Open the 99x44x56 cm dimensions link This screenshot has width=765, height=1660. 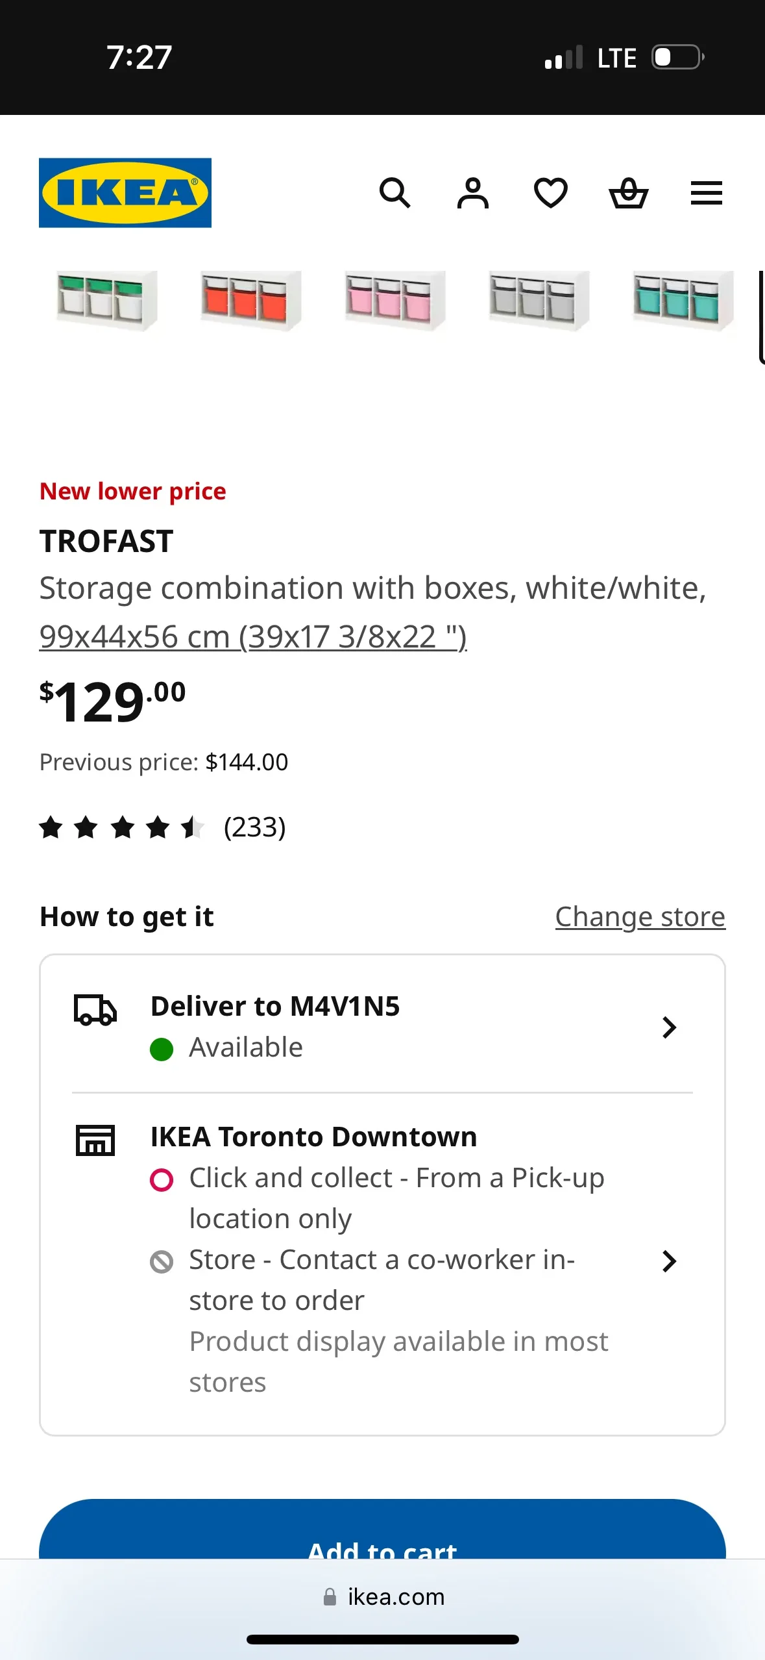pos(252,635)
